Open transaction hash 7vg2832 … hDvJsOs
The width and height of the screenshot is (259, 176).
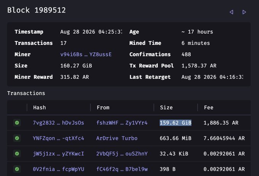[59, 123]
